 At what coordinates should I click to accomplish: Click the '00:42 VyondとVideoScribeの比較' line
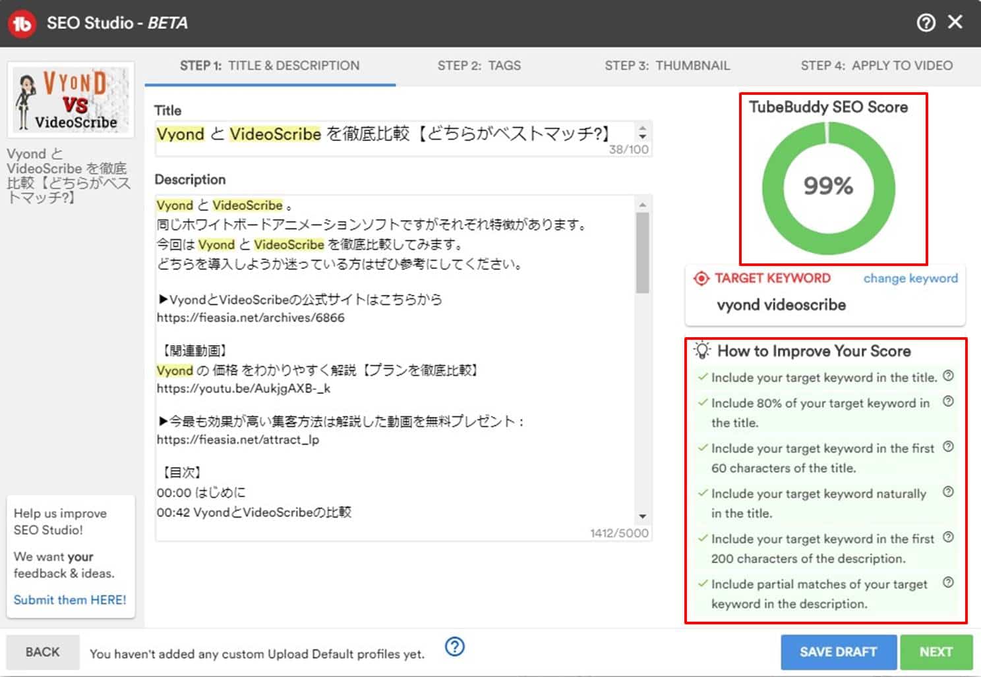(254, 512)
